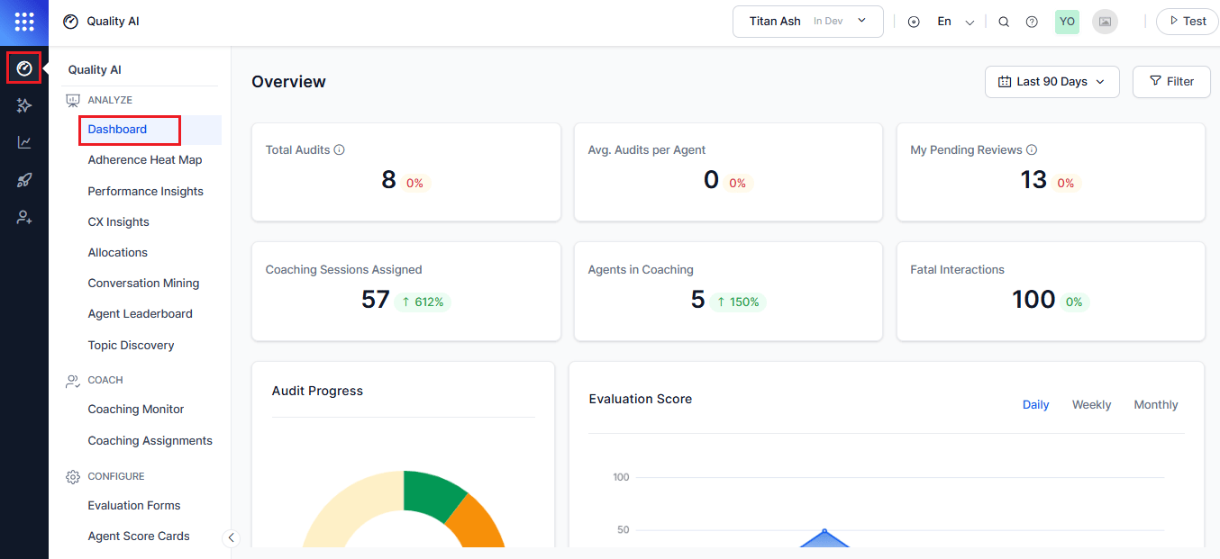Viewport: 1220px width, 559px height.
Task: Open Performance Insights
Action: tap(145, 192)
